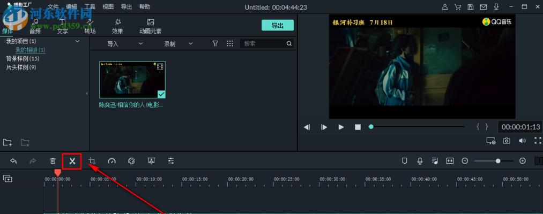The height and width of the screenshot is (214, 543).
Task: Switch to the 音频 tab
Action: point(35,27)
